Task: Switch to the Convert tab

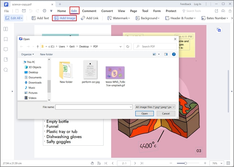Action: click(x=107, y=11)
